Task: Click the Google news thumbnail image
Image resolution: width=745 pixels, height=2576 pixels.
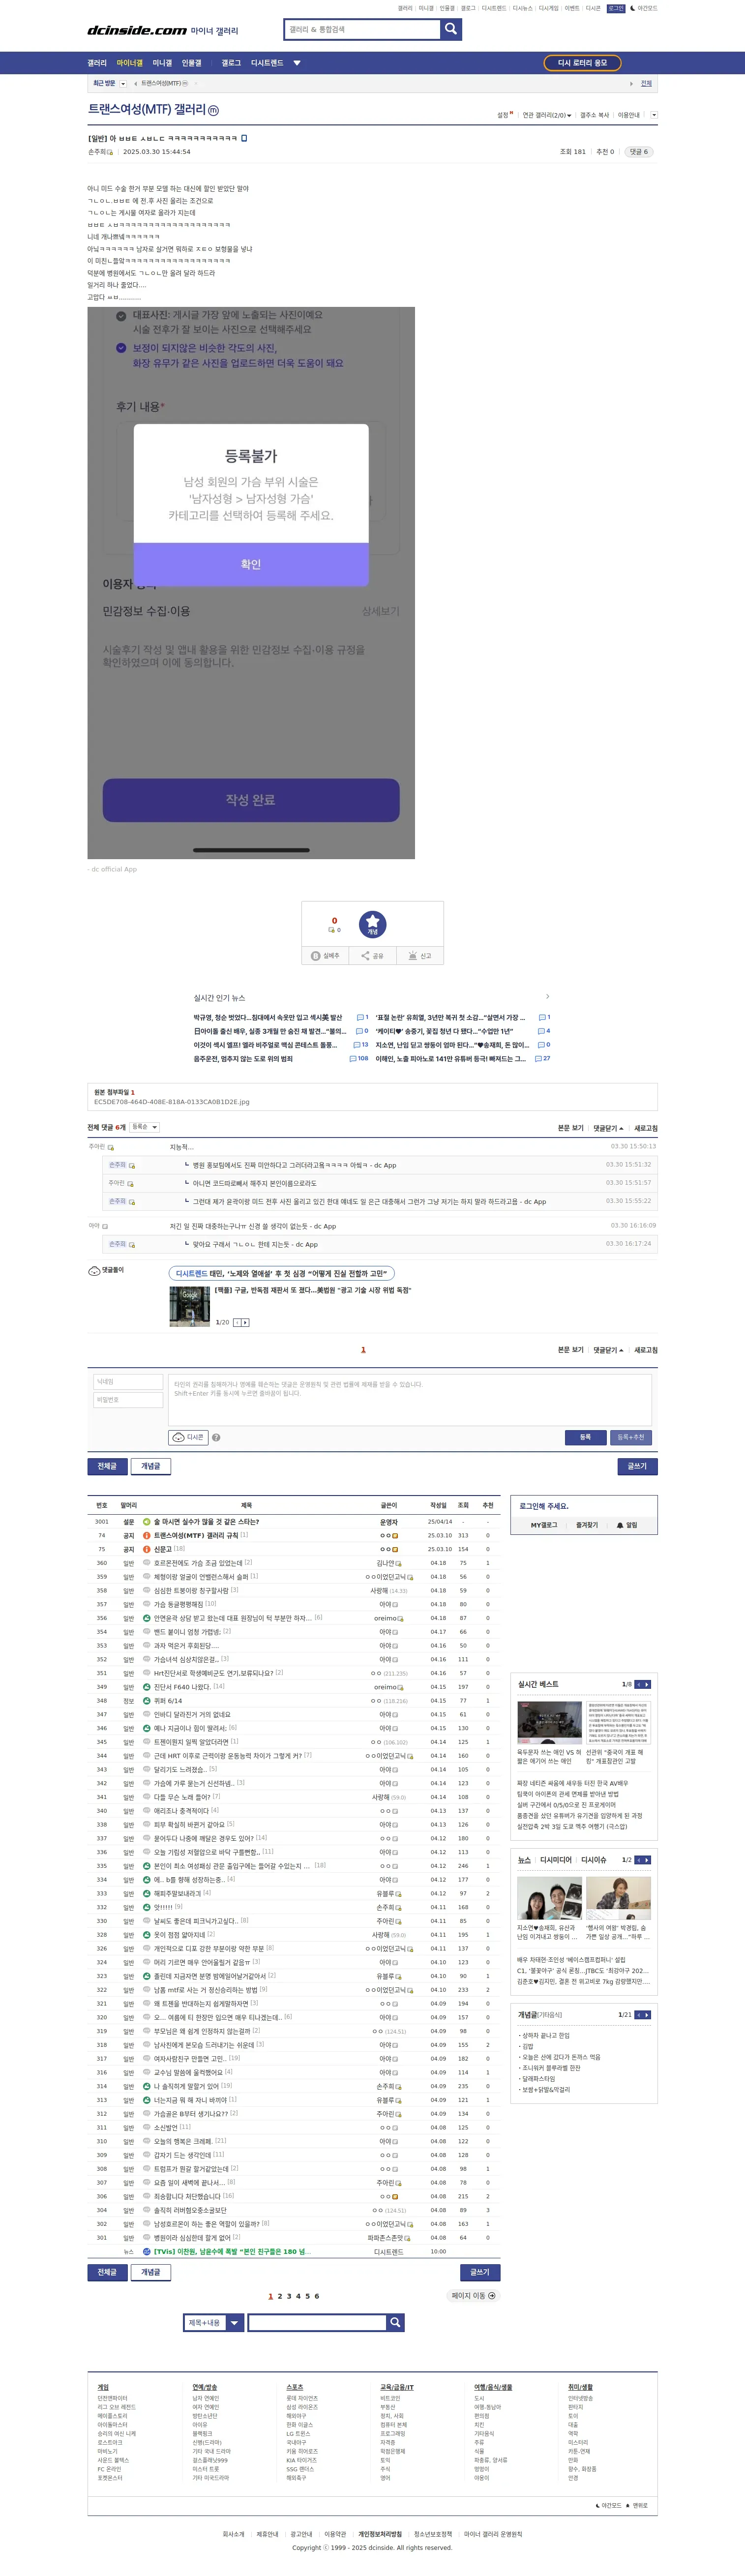Action: [x=189, y=1306]
